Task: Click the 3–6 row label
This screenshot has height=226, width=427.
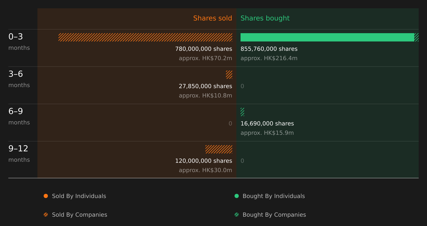Action: coord(16,74)
